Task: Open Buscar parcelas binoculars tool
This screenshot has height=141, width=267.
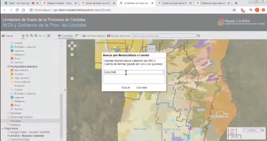Action: [108, 36]
